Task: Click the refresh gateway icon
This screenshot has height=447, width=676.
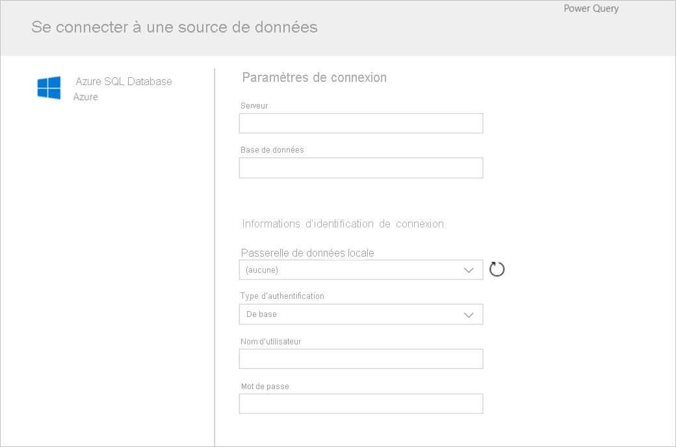Action: pos(497,269)
